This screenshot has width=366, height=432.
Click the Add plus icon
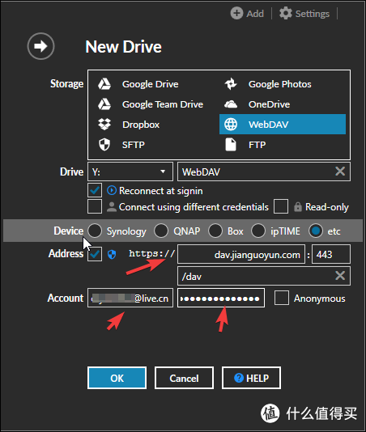coord(236,13)
